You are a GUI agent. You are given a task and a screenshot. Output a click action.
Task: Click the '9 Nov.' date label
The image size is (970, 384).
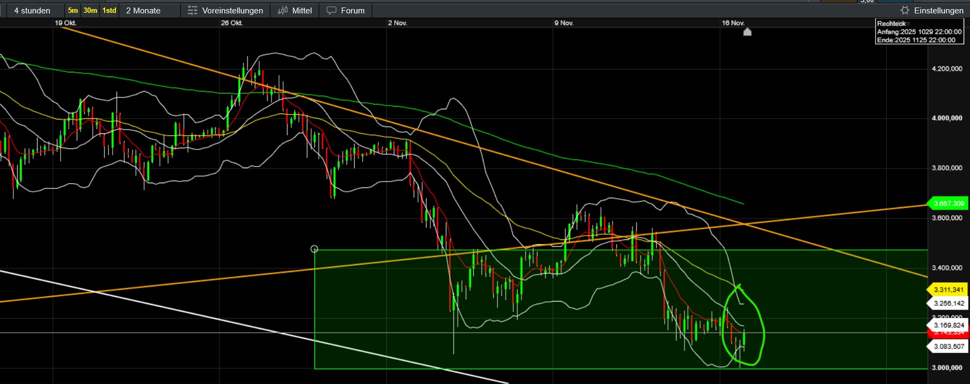564,23
